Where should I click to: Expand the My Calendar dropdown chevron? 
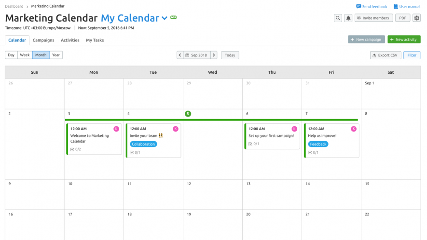(x=164, y=18)
